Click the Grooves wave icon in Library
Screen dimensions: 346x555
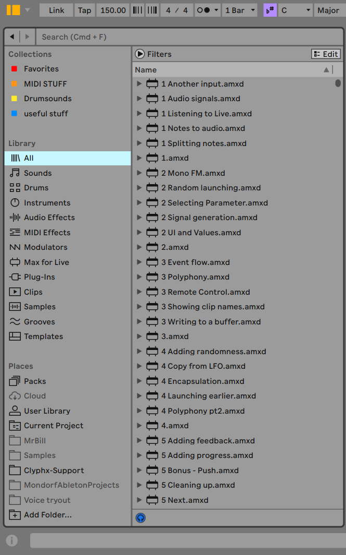15,322
